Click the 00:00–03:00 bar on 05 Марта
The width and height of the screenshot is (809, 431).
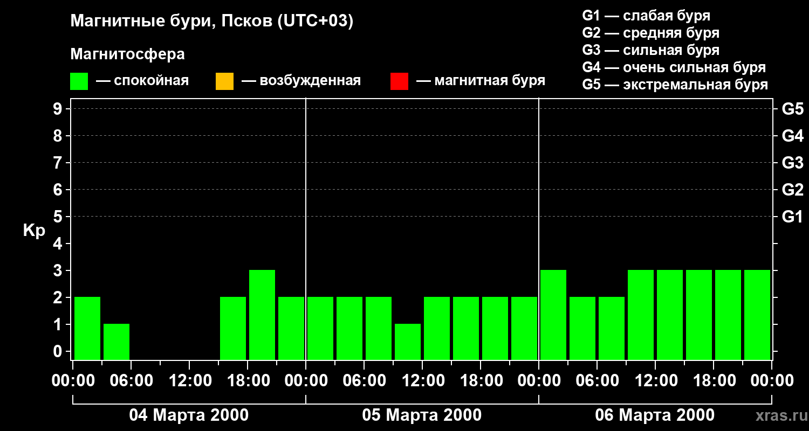pos(320,328)
